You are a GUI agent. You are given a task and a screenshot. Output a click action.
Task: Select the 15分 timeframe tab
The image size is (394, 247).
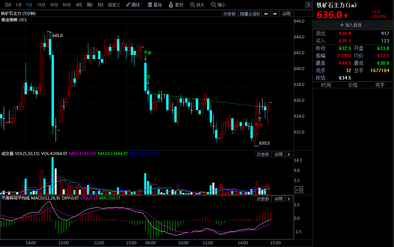point(41,5)
